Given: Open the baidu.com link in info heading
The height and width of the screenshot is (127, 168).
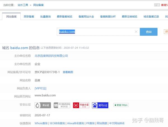Looking at the screenshot, I should pos(19,48).
